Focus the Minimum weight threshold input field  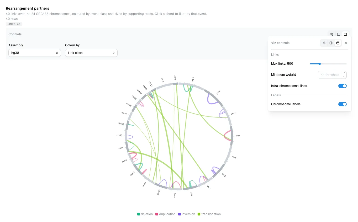click(330, 75)
